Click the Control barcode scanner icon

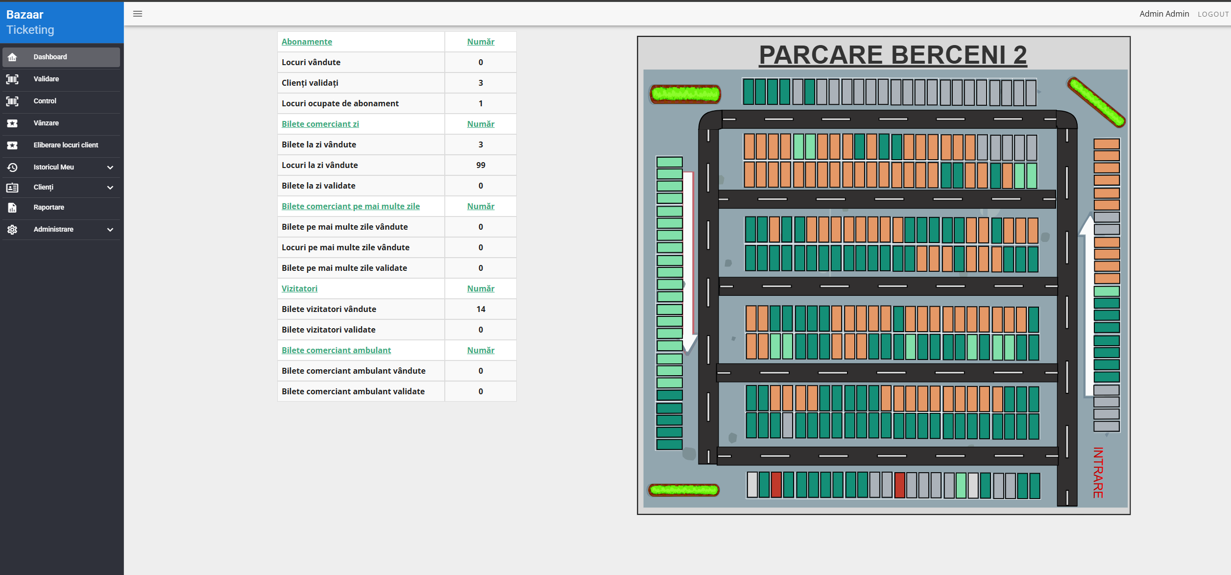click(x=12, y=101)
